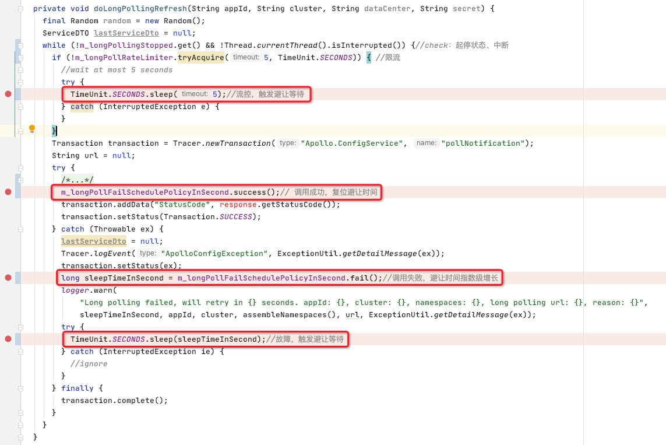Image resolution: width=666 pixels, height=445 pixels.
Task: Toggle breakpoint on the m_longPollFailSchedulePolicyInSecond.success() line
Action: click(8, 192)
